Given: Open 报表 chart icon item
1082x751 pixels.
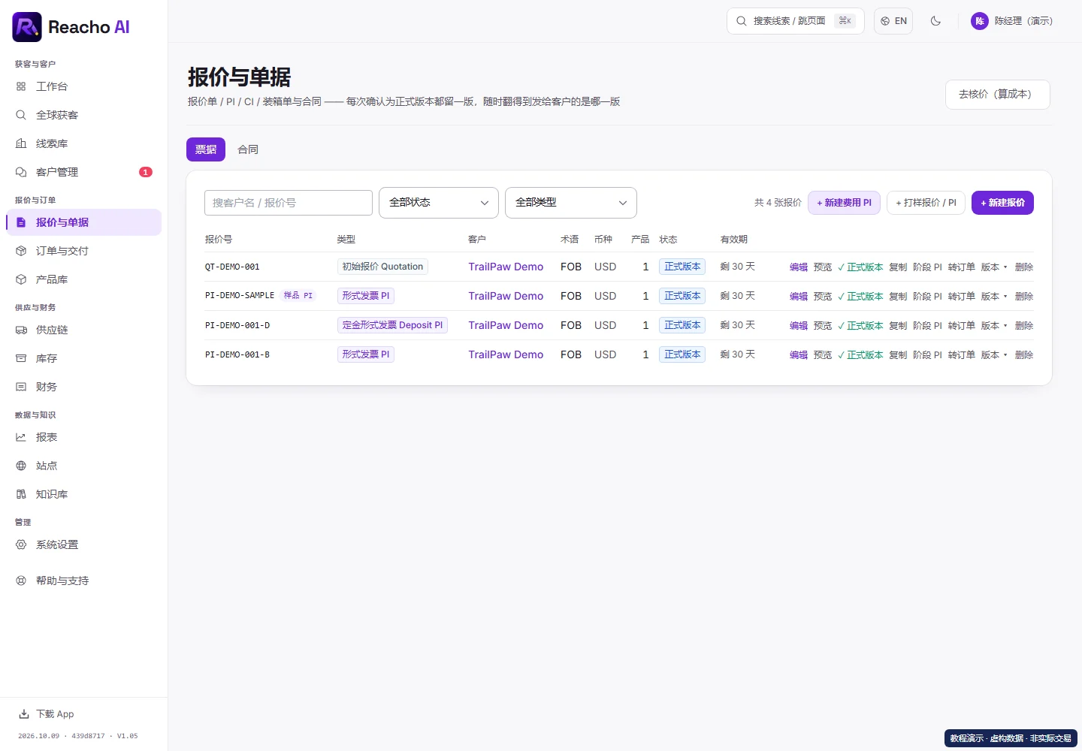Looking at the screenshot, I should pos(83,437).
